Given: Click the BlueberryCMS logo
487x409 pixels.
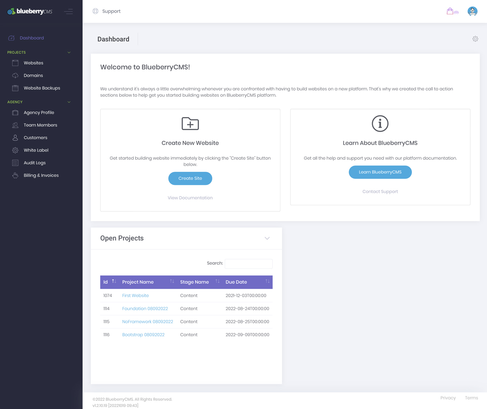Looking at the screenshot, I should pos(30,11).
